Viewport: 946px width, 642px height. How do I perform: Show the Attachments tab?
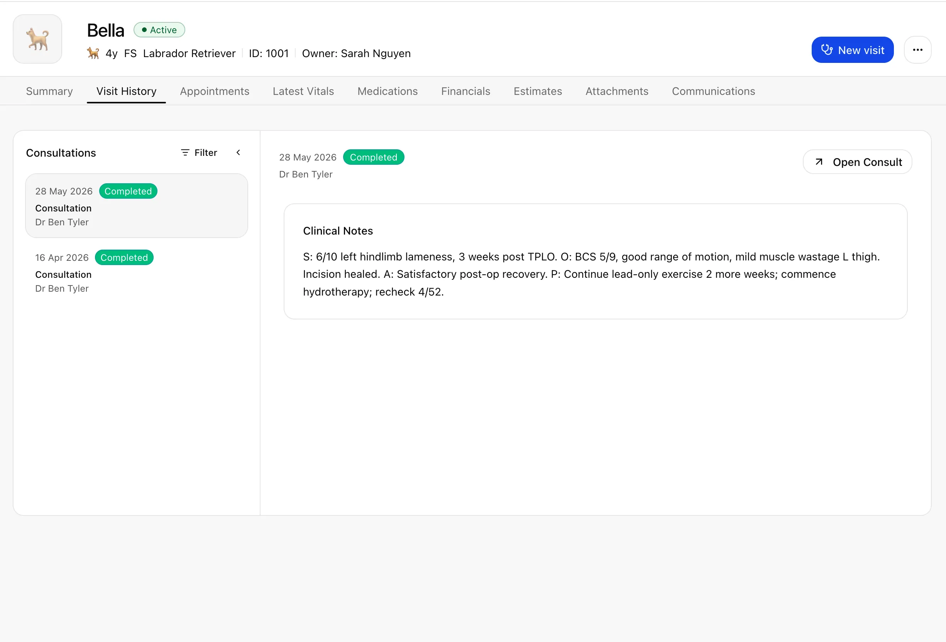(617, 91)
